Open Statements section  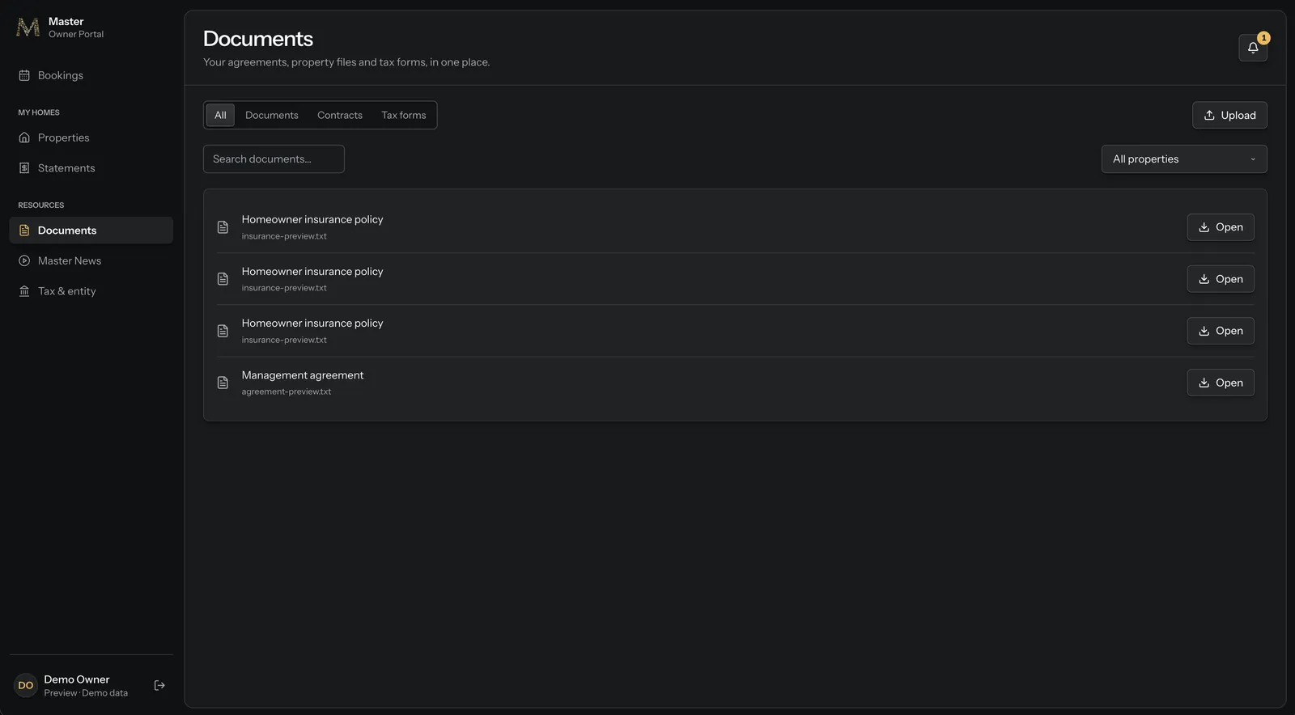[91, 168]
